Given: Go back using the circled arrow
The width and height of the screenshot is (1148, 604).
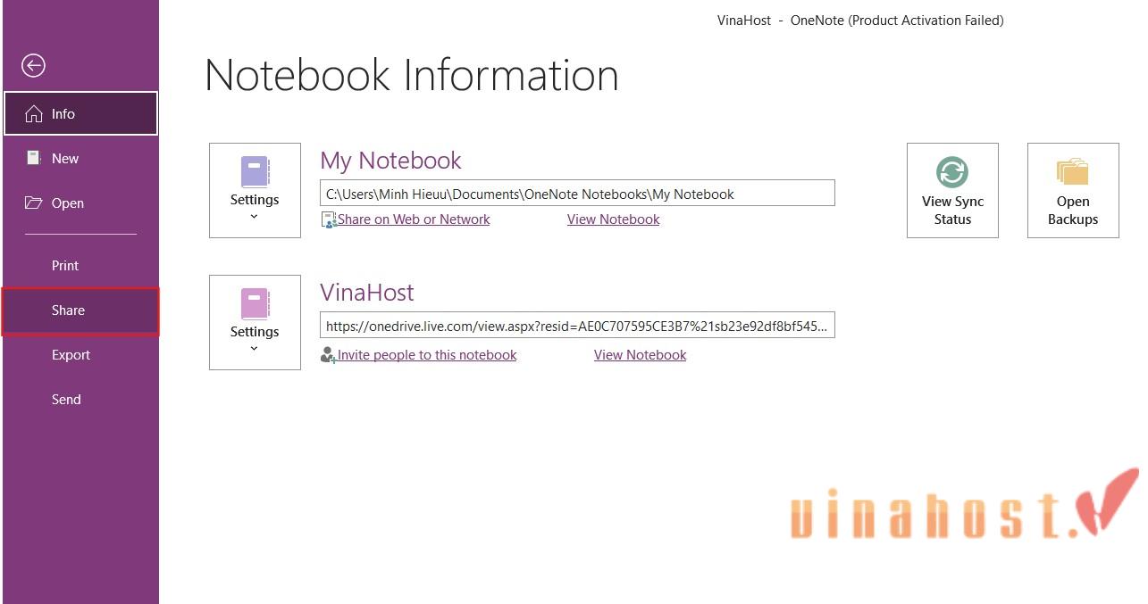Looking at the screenshot, I should click(x=34, y=65).
